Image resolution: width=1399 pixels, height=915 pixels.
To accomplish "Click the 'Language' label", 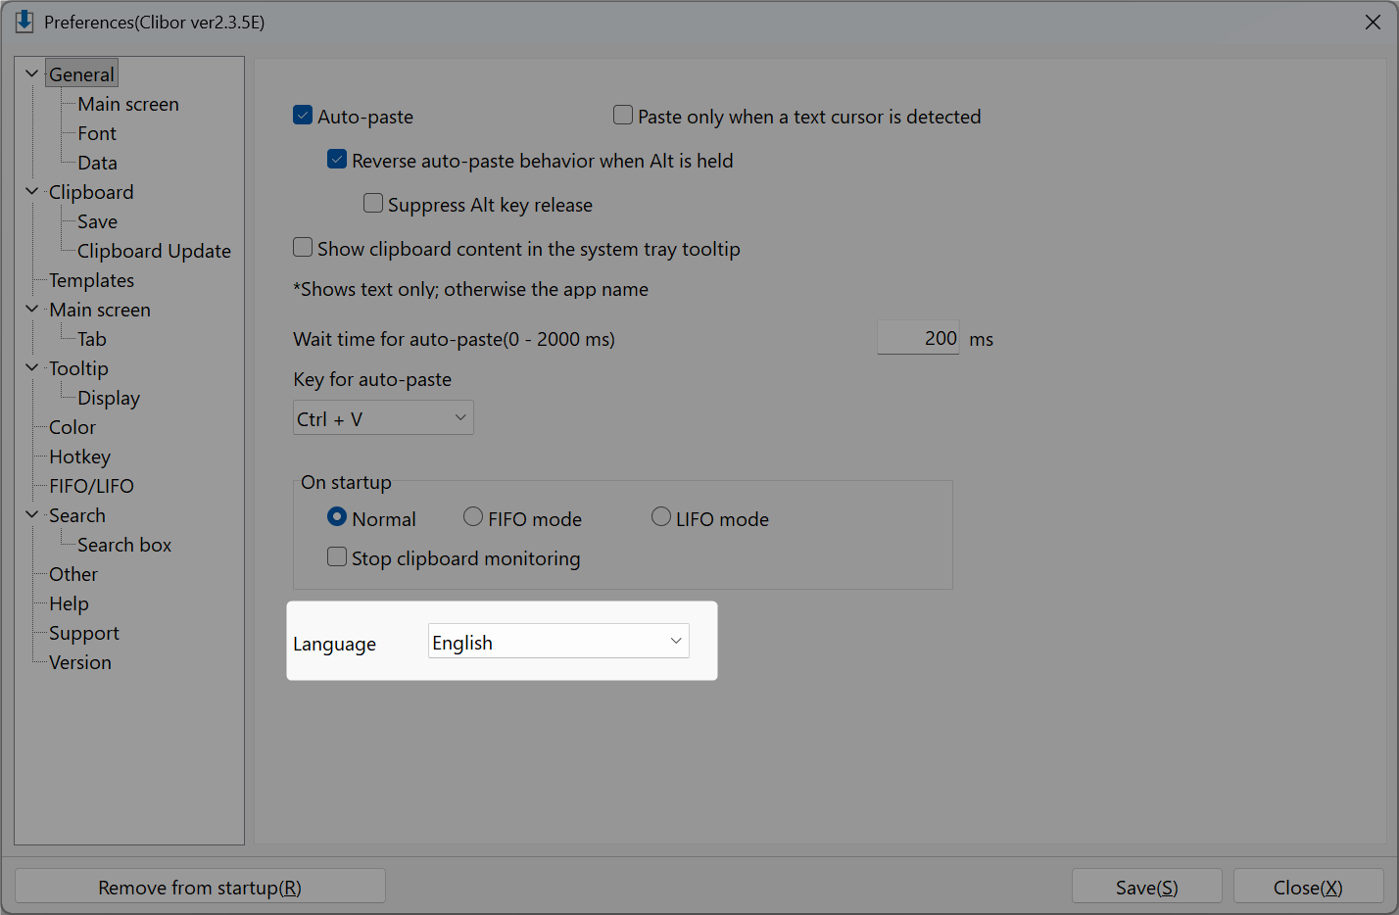I will point(334,644).
